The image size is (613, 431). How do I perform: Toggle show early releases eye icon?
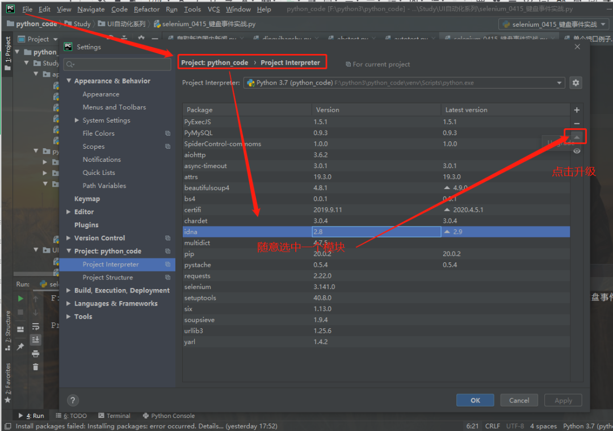(577, 151)
